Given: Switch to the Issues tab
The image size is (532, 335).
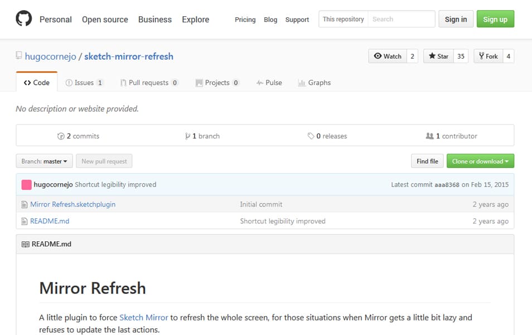Looking at the screenshot, I should point(84,83).
